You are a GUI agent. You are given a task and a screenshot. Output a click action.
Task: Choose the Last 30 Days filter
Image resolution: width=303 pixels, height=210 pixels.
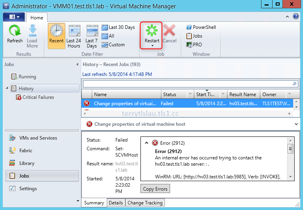pos(118,27)
